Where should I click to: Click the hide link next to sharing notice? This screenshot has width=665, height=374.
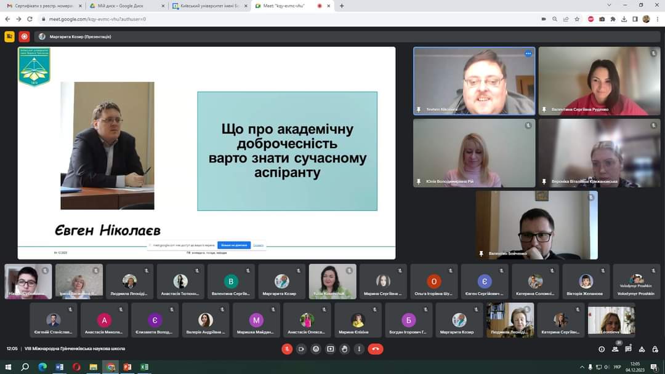click(x=259, y=245)
